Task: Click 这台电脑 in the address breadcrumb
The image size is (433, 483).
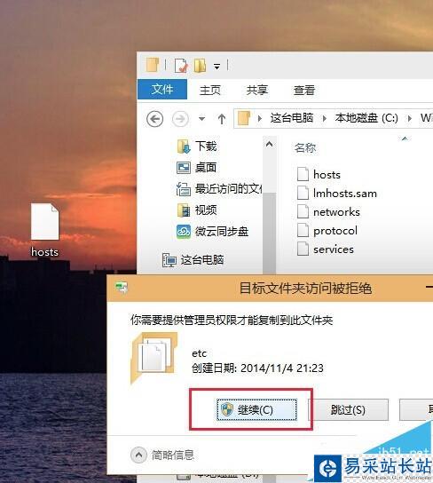Action: (x=291, y=118)
